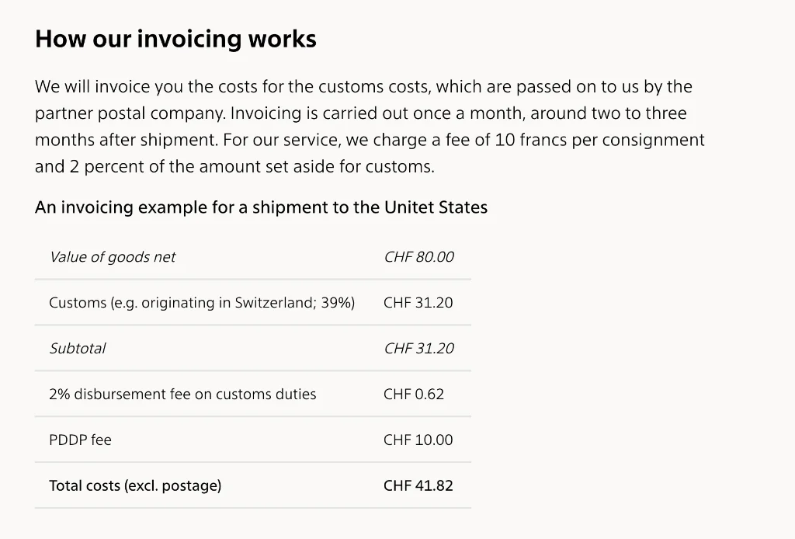This screenshot has width=795, height=539.
Task: Click the 2% disbursement fee label
Action: pyautogui.click(x=182, y=395)
